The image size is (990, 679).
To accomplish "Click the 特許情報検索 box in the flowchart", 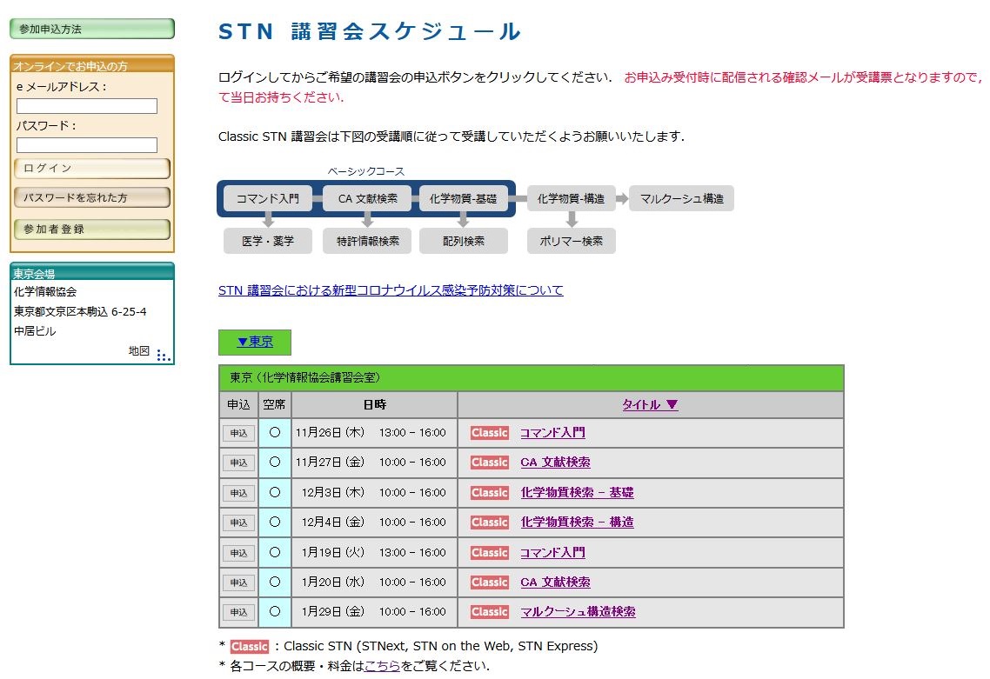I will coord(367,241).
